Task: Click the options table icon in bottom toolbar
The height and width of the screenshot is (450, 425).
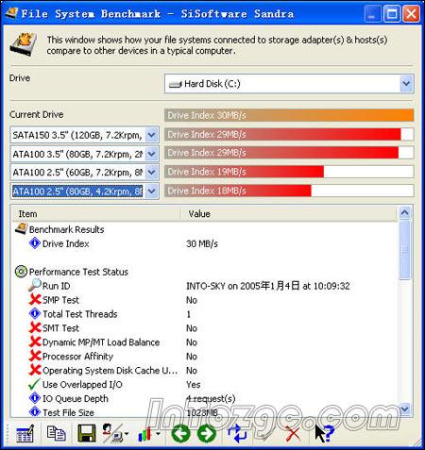Action: (25, 434)
